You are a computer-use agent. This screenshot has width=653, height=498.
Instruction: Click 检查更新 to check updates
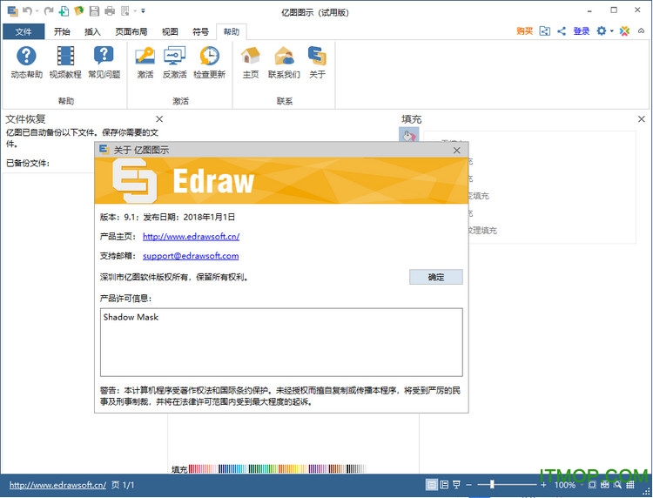click(210, 63)
